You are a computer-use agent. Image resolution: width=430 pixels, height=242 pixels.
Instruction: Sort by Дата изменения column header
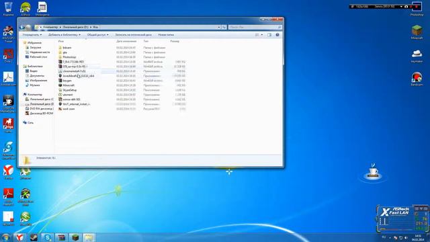point(126,41)
